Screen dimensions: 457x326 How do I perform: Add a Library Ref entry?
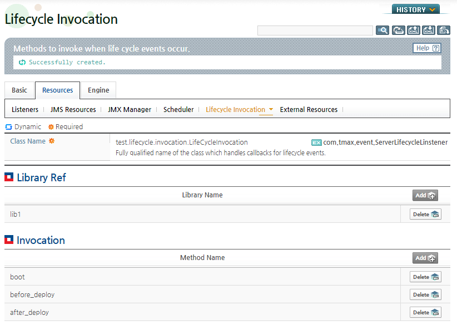tap(425, 195)
